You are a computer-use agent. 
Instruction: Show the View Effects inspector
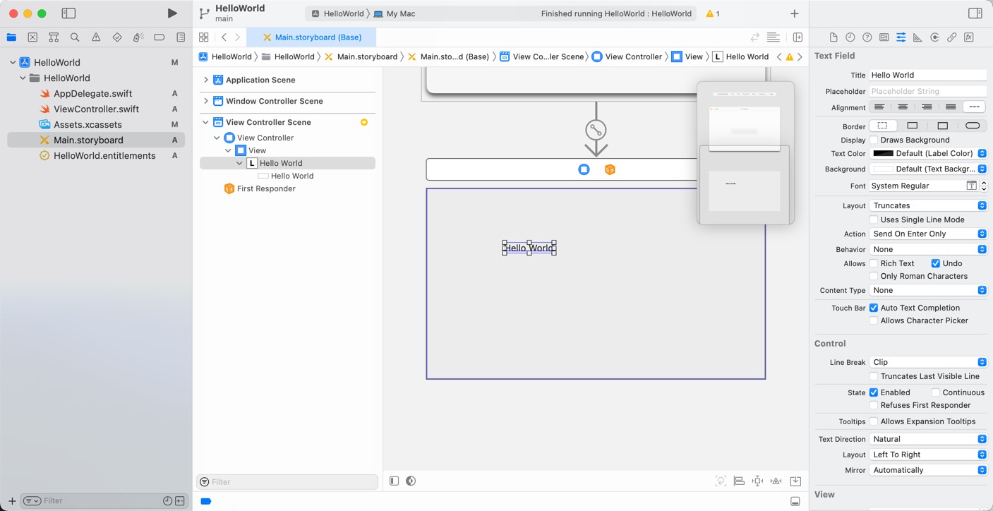969,37
